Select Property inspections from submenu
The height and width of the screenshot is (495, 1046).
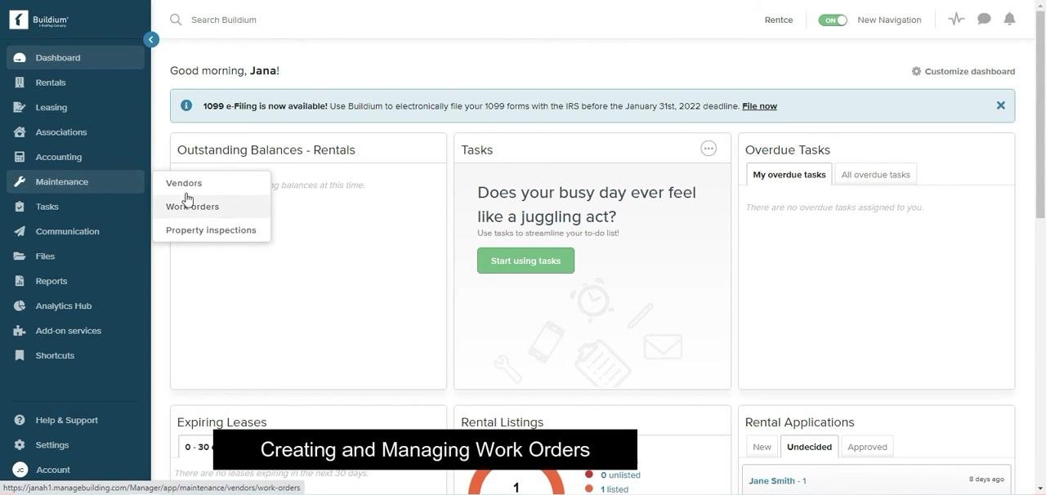211,230
